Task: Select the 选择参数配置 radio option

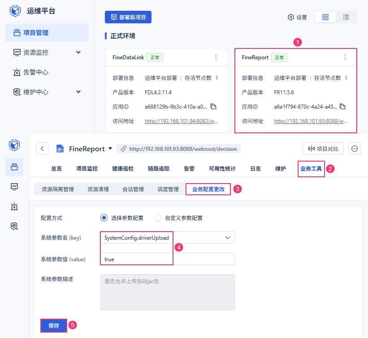Action: (104, 218)
